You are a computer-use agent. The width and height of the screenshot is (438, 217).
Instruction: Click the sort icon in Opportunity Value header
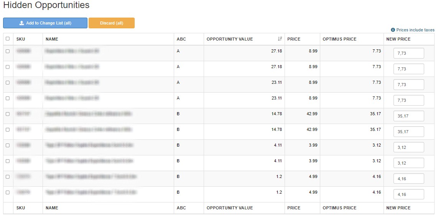(x=280, y=39)
